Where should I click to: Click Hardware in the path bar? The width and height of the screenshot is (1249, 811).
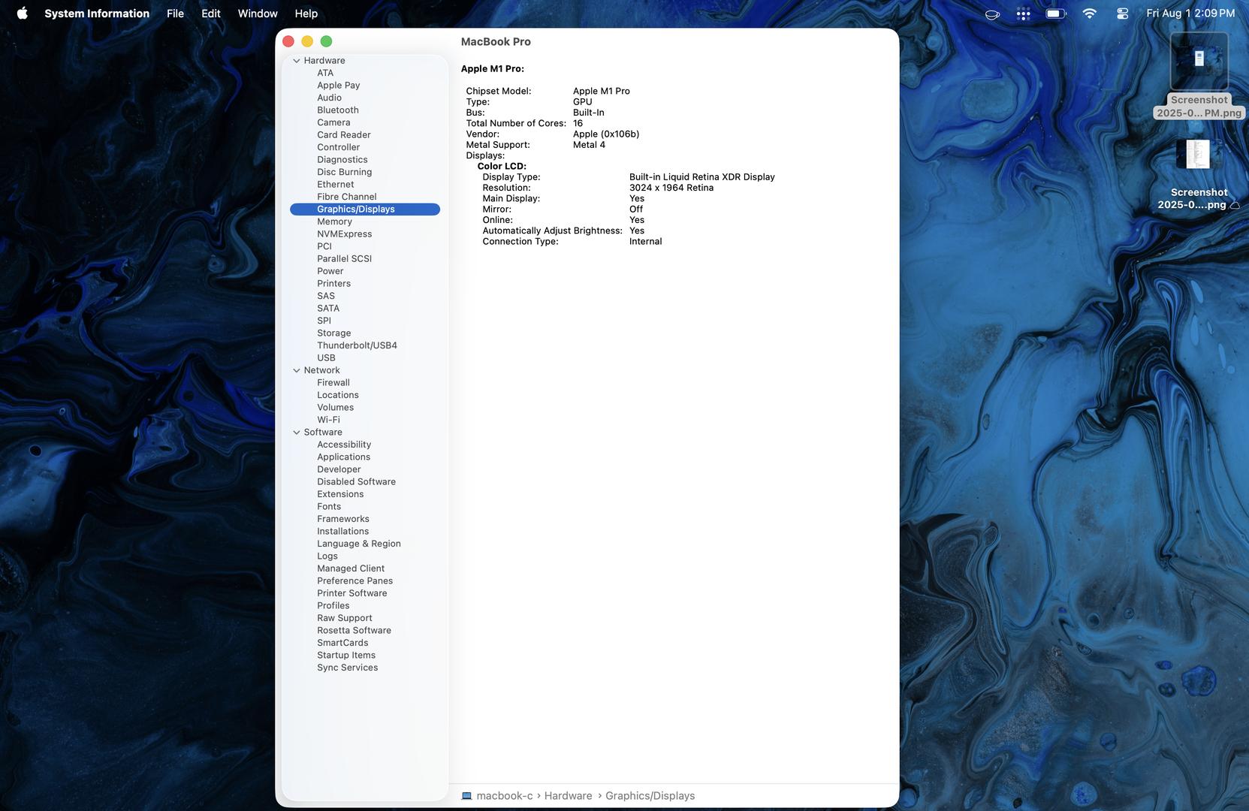(568, 796)
